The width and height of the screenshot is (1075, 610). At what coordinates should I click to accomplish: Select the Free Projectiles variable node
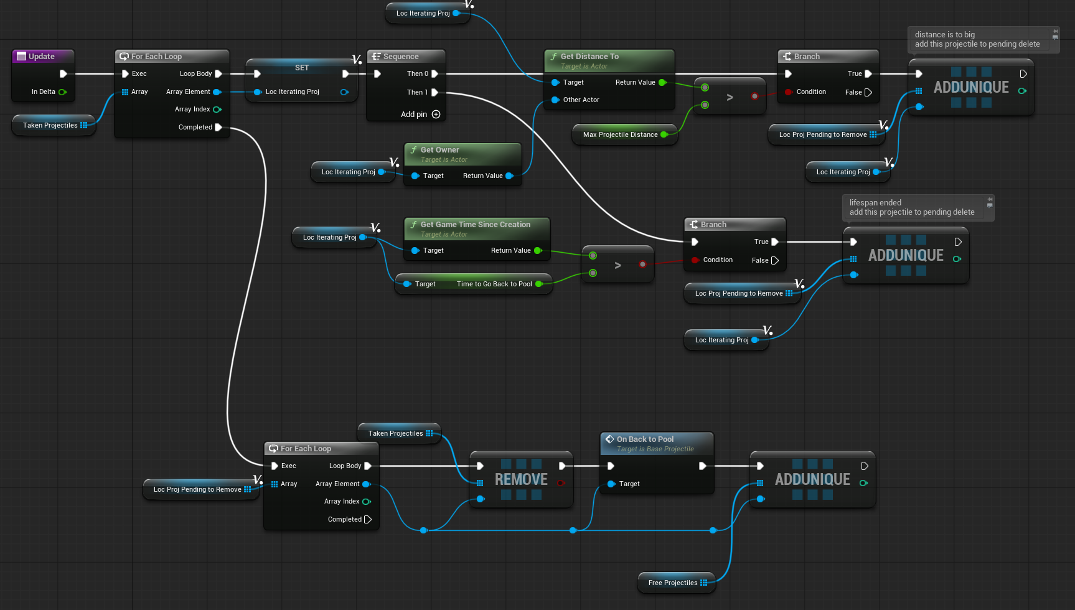[x=672, y=583]
